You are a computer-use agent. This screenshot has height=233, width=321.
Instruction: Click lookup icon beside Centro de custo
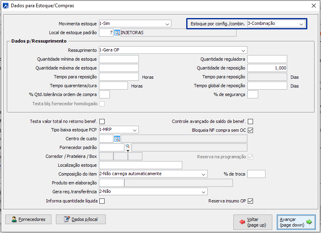coord(117,139)
